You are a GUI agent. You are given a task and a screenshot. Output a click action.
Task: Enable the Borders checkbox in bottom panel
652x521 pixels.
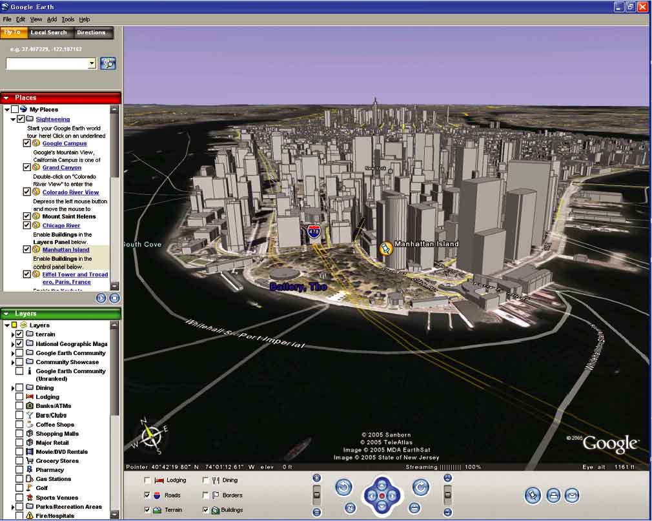click(x=205, y=495)
